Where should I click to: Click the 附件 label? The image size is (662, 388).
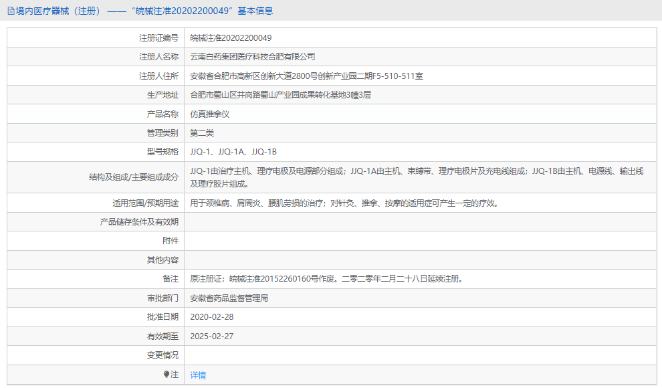[x=171, y=241]
